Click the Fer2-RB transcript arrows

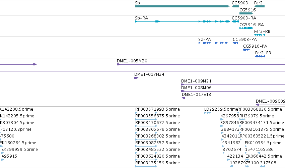pyautogui.click(x=260, y=35)
